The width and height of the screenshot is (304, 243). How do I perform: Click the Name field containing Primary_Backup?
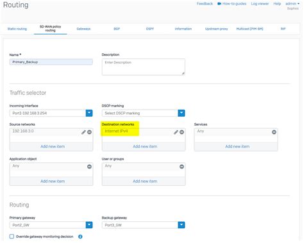point(51,62)
